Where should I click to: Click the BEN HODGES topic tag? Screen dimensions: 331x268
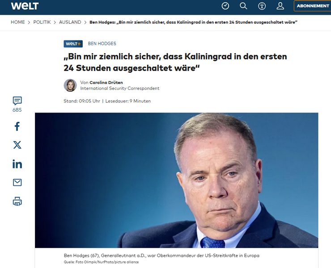[x=102, y=44]
